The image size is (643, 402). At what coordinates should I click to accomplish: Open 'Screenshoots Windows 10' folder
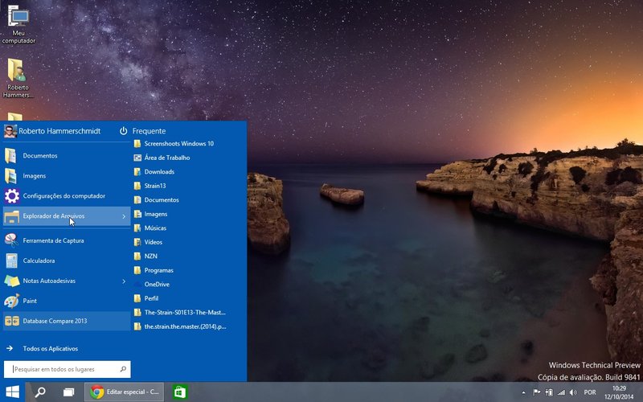click(x=178, y=144)
